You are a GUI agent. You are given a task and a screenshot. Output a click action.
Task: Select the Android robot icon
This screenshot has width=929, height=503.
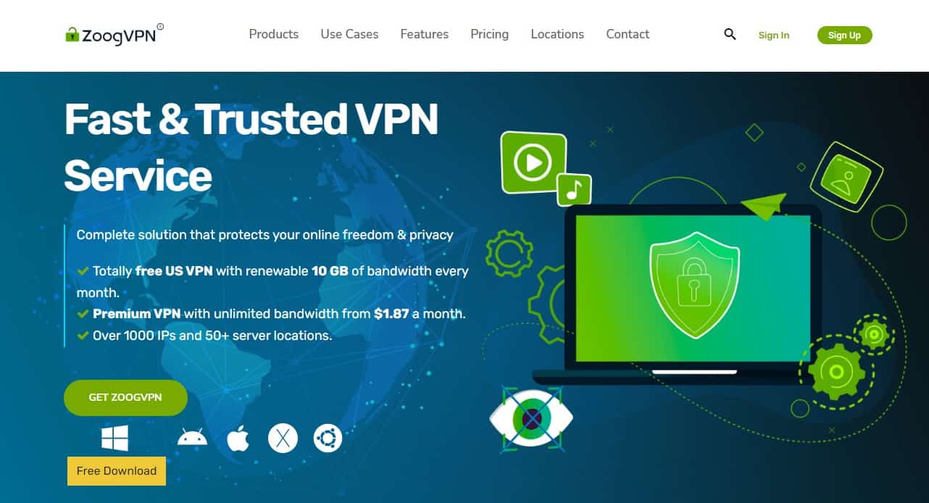point(192,437)
